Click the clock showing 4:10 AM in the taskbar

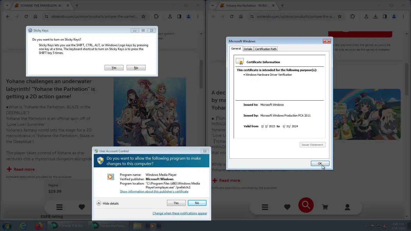pos(398,226)
